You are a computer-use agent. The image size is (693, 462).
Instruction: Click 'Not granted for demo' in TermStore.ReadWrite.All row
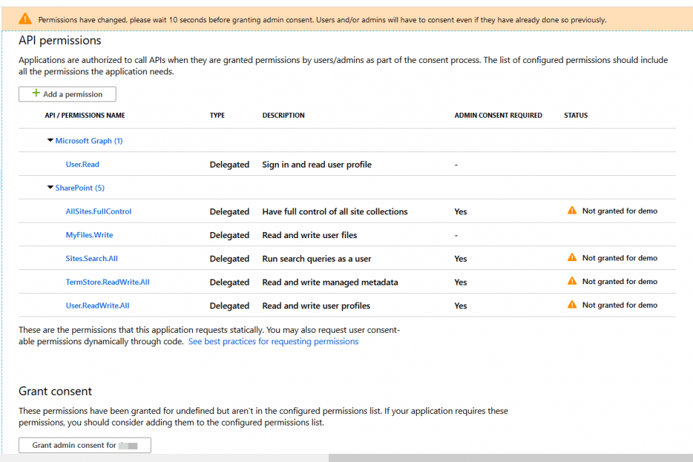tap(620, 281)
